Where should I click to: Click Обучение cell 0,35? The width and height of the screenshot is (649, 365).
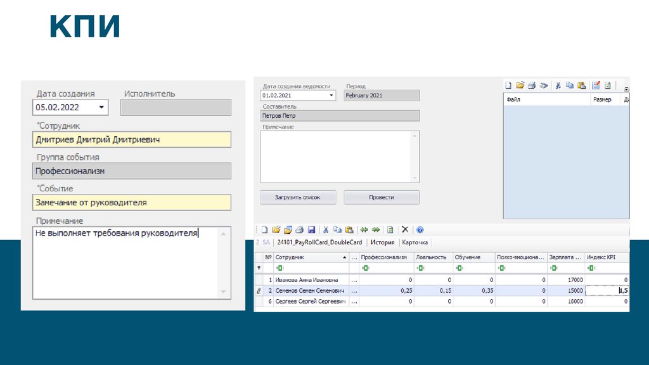[x=474, y=290]
